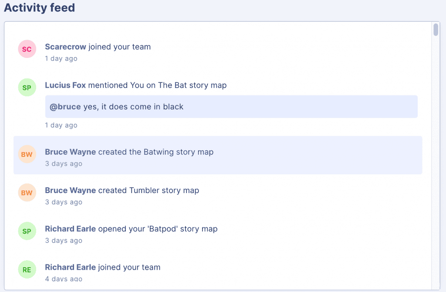The image size is (446, 292).
Task: Click the @bruce mention in the comment
Action: 65,107
